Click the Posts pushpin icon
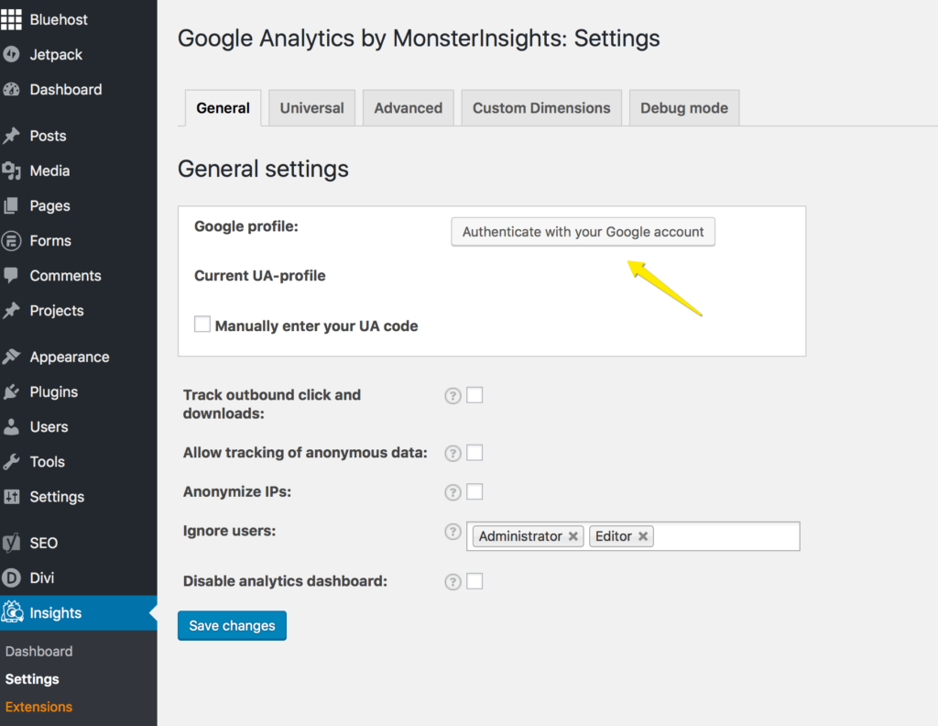Viewport: 938px width, 726px height. [11, 136]
